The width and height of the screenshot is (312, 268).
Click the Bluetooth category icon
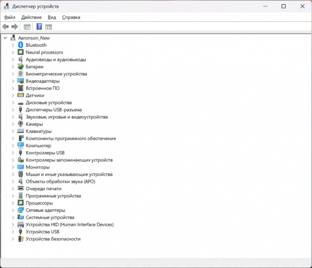(21, 45)
